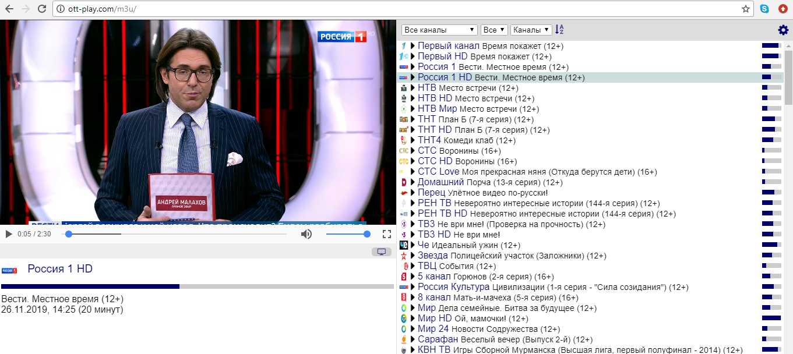Click the A-Z sort icon

click(559, 30)
